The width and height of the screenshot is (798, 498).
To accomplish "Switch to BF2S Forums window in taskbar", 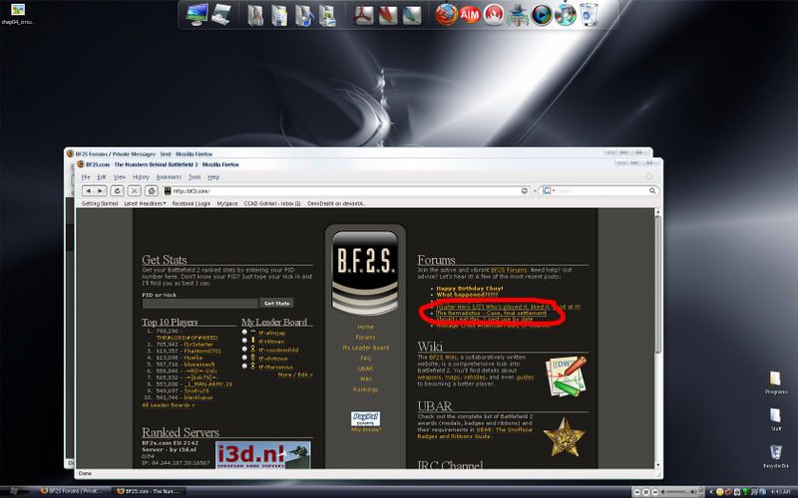I will (x=74, y=491).
